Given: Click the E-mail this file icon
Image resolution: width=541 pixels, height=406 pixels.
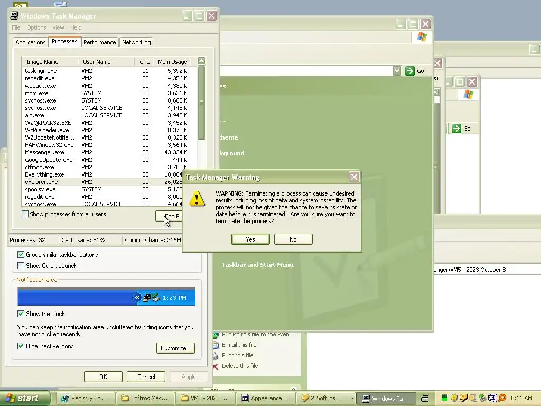Looking at the screenshot, I should pos(216,345).
